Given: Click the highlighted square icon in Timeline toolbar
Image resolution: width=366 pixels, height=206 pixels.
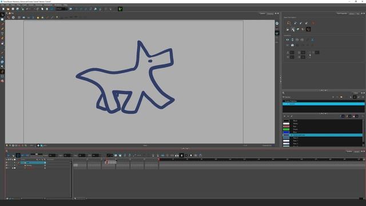Looking at the screenshot, I should (18, 155).
